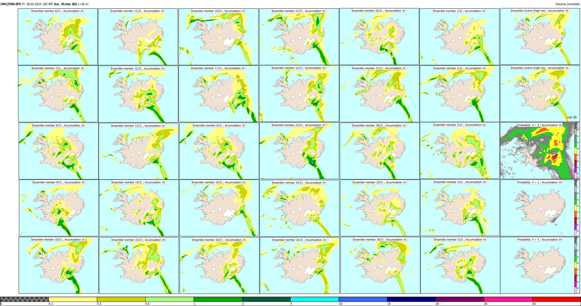Pick the light green 0.5–1 legend swatch

169,299
